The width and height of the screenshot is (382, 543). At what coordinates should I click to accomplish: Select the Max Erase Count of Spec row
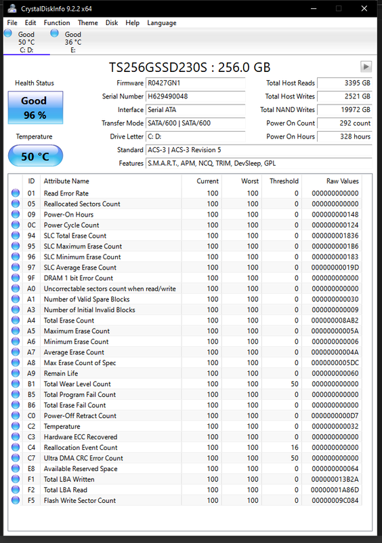186,362
